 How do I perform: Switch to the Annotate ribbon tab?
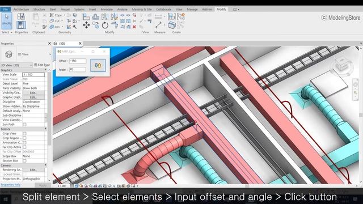point(107,9)
